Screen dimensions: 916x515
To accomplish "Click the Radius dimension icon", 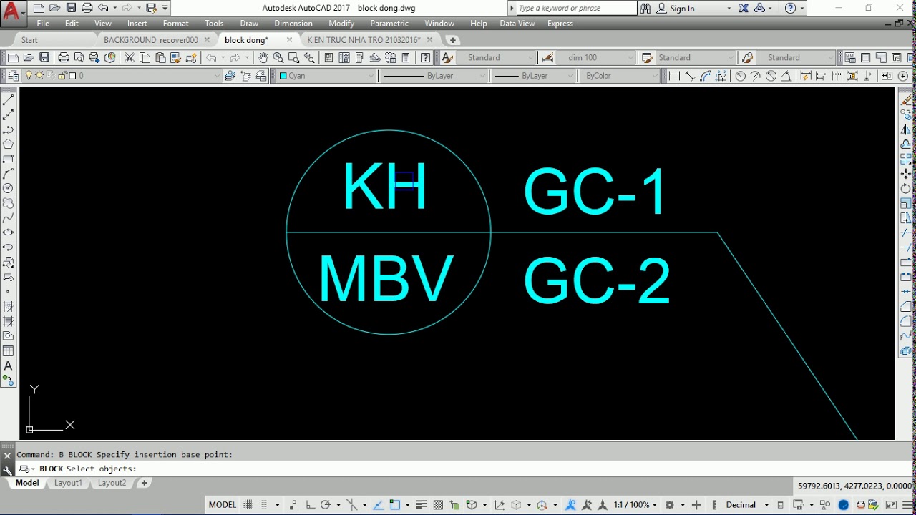I will pyautogui.click(x=740, y=75).
